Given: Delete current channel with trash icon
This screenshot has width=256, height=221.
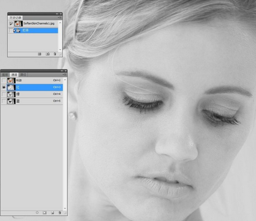Looking at the screenshot, I should click(x=60, y=212).
